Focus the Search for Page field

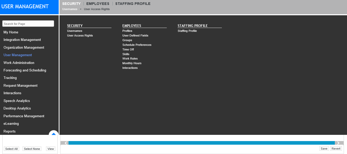[28, 24]
